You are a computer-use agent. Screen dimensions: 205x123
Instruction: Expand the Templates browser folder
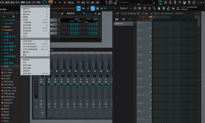(7, 30)
